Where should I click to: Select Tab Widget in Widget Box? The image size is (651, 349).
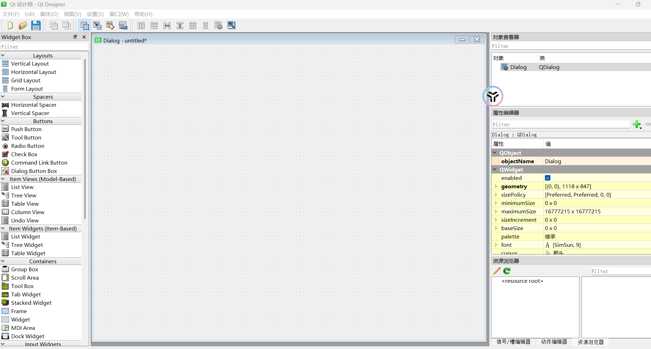tap(26, 294)
